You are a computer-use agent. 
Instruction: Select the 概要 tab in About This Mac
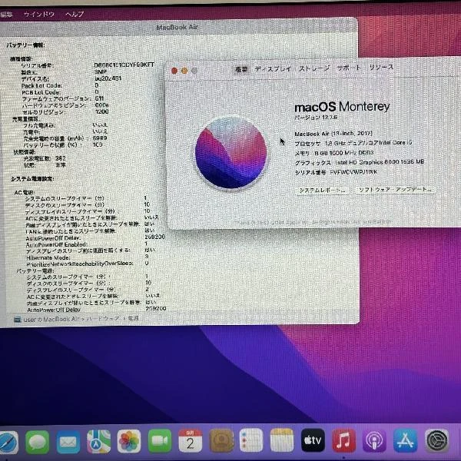click(x=241, y=69)
